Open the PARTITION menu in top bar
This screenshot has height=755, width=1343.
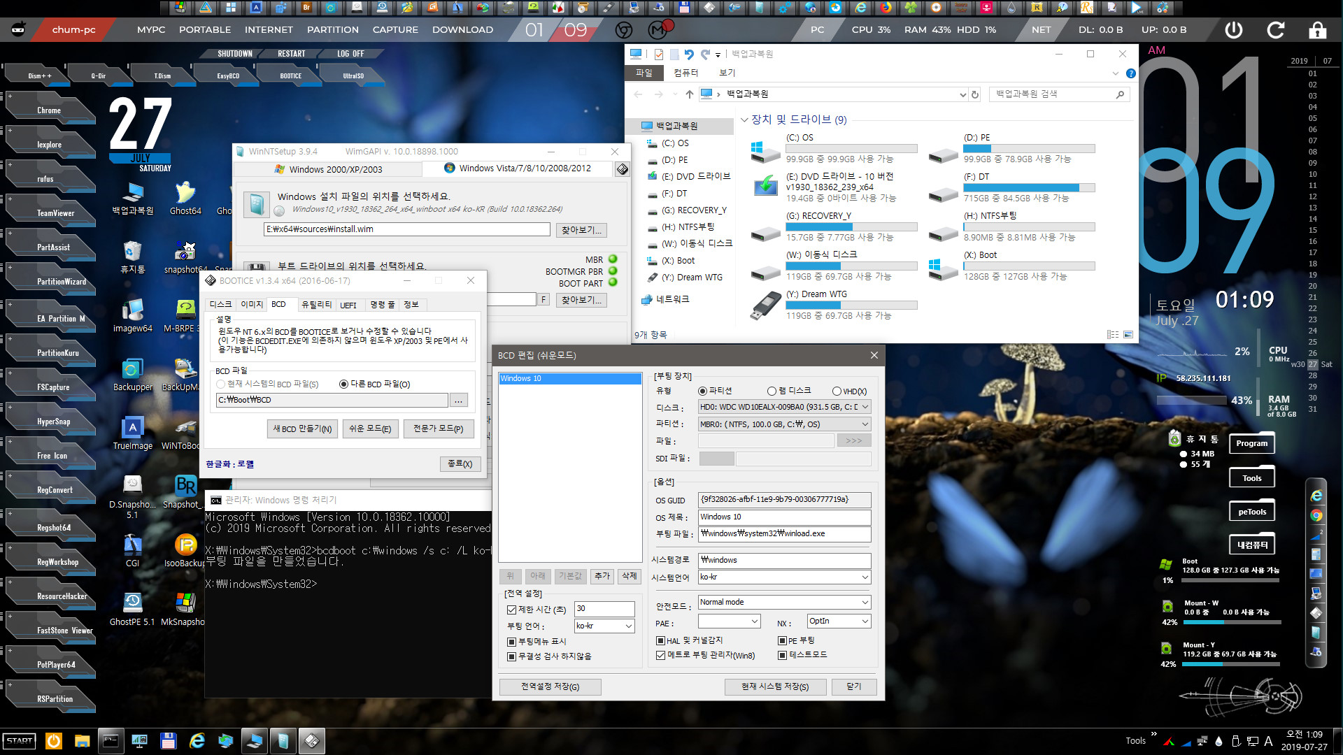pos(333,30)
